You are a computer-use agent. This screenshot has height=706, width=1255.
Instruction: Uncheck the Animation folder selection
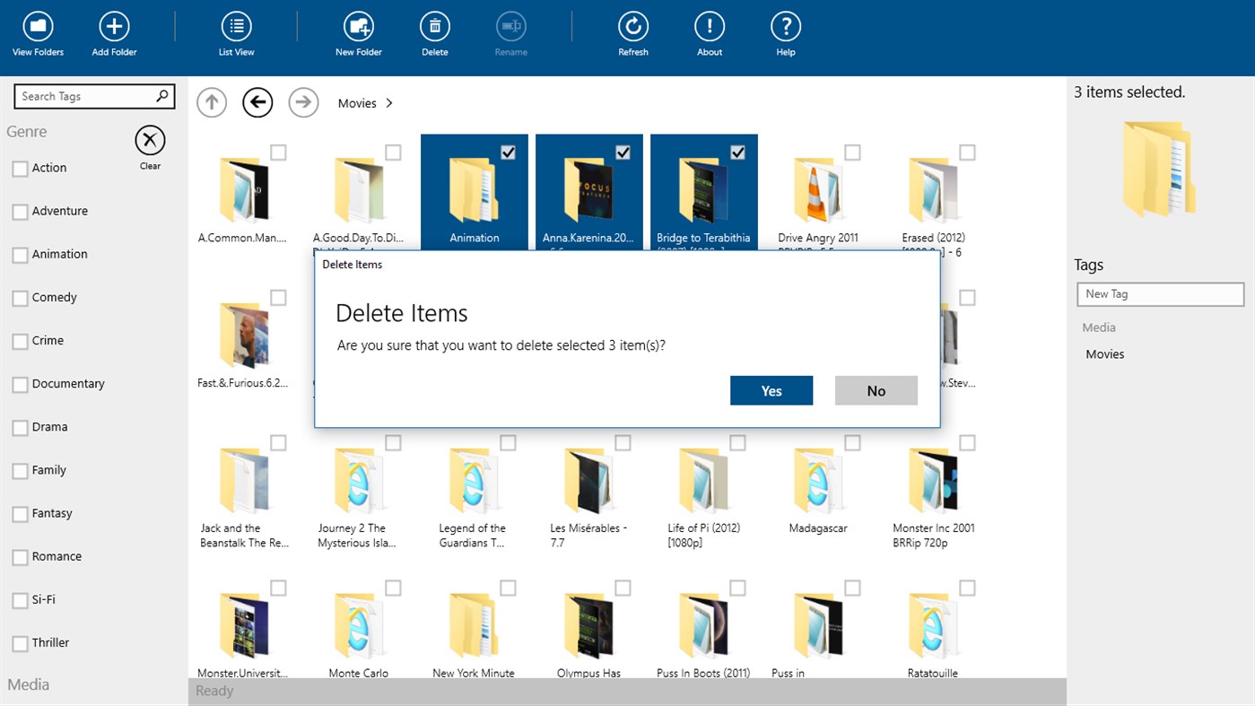tap(508, 153)
